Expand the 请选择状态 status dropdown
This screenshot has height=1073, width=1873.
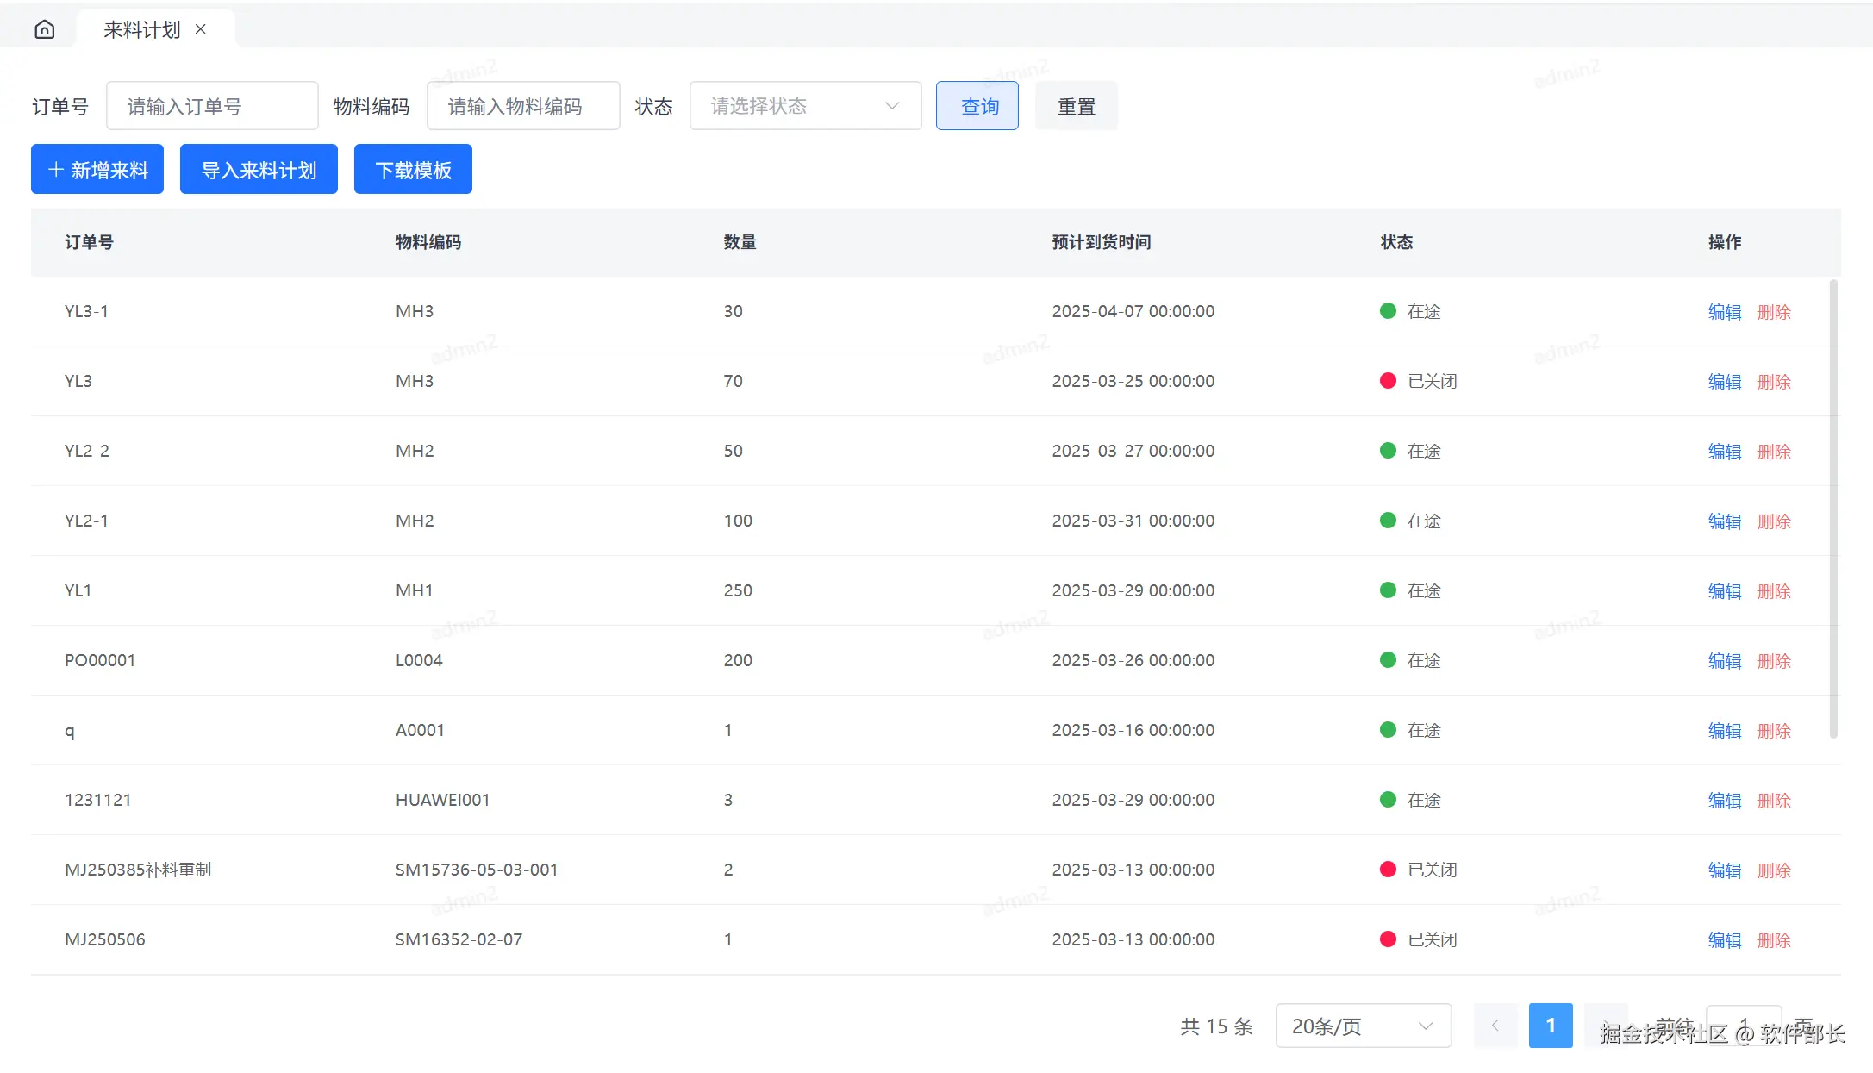805,106
